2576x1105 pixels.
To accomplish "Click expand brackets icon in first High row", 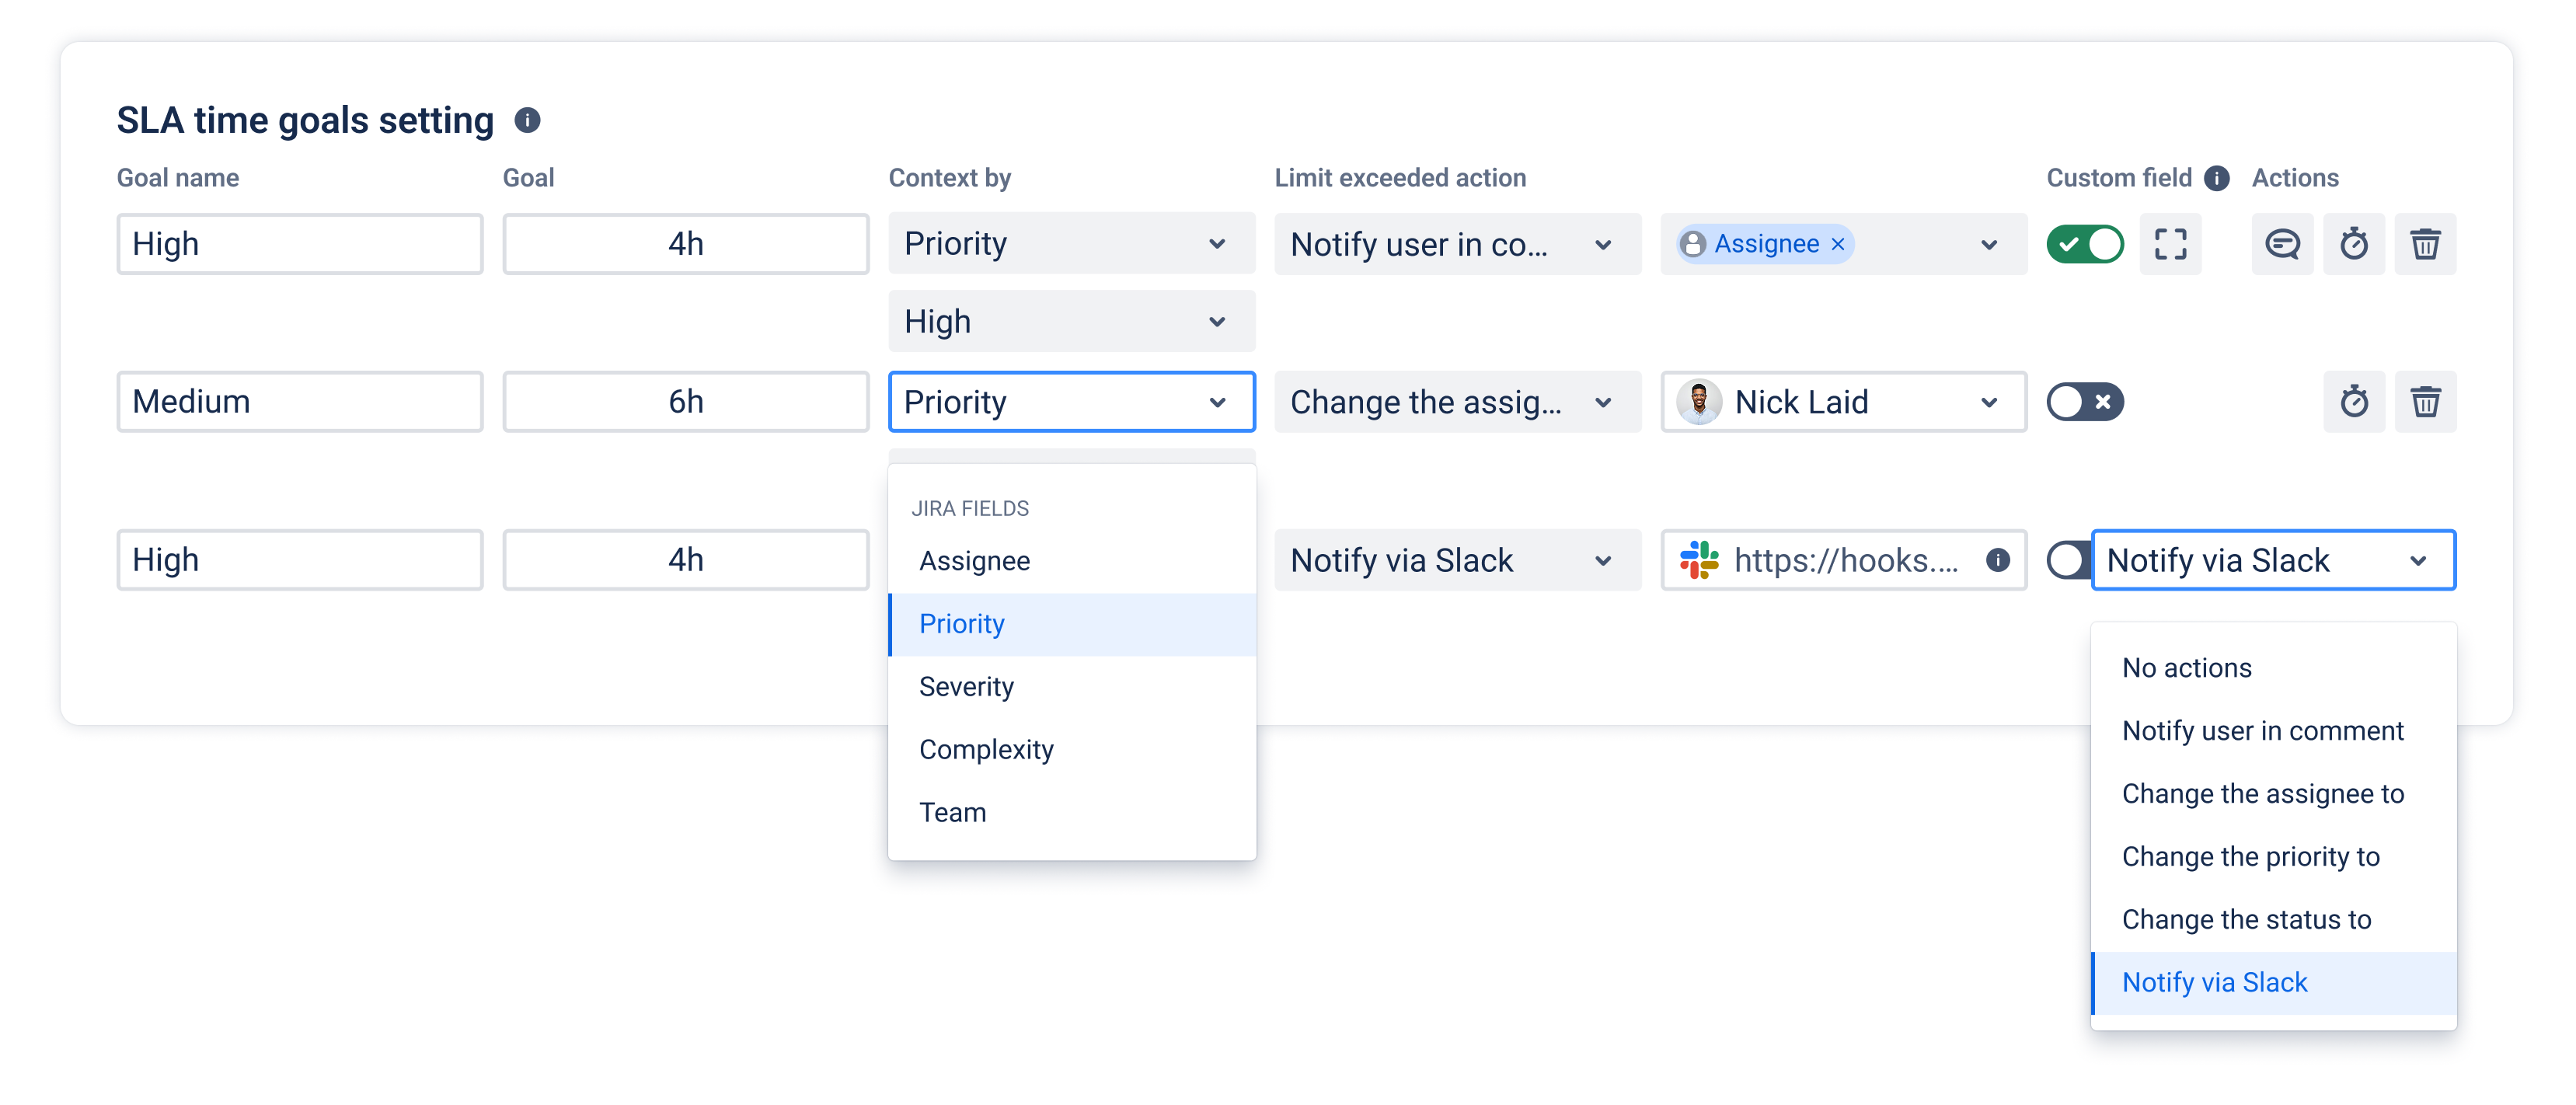I will (x=2170, y=244).
